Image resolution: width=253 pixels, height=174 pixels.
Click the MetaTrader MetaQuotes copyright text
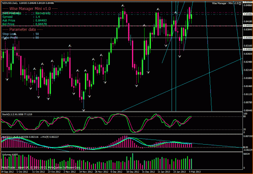coord(41,168)
